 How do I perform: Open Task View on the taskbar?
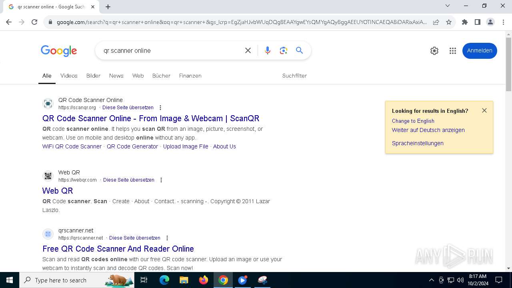(x=144, y=280)
